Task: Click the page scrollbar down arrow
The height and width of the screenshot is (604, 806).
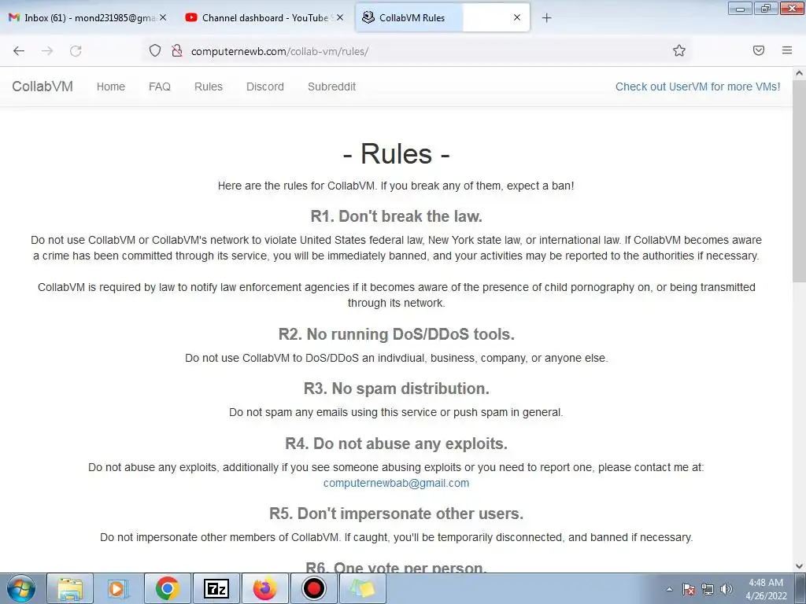Action: tap(800, 566)
